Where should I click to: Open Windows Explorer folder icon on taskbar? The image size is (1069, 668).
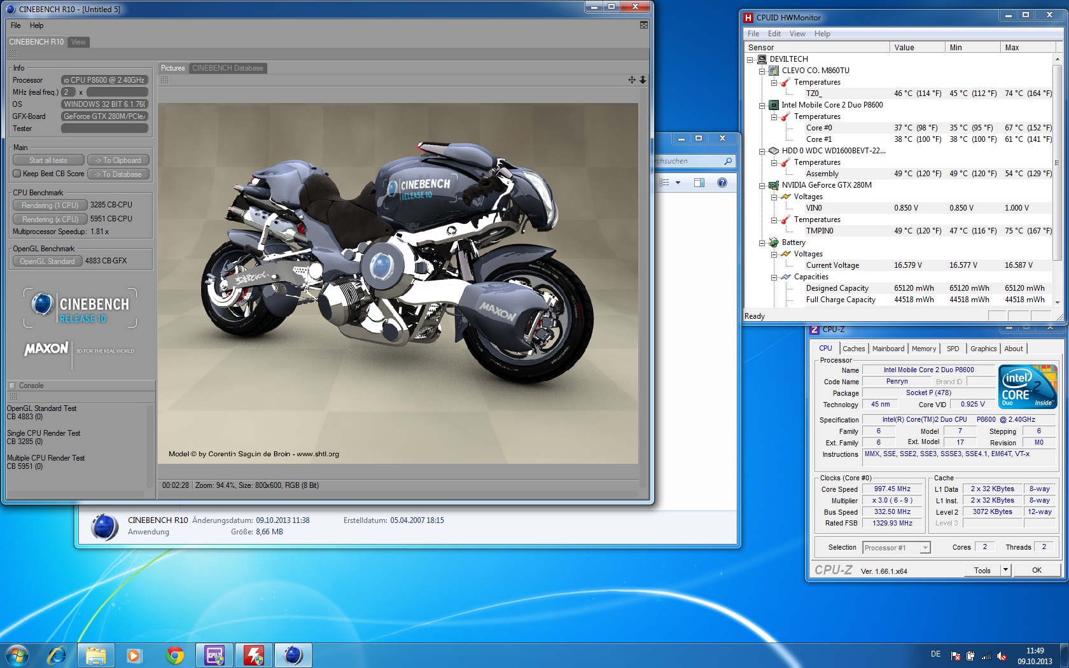tap(96, 655)
